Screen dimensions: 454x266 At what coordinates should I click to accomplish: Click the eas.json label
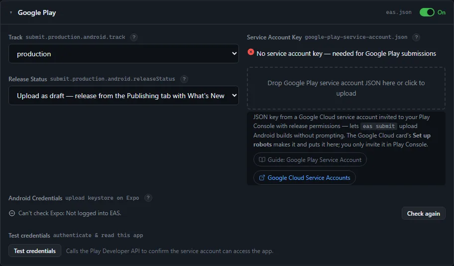pos(398,12)
